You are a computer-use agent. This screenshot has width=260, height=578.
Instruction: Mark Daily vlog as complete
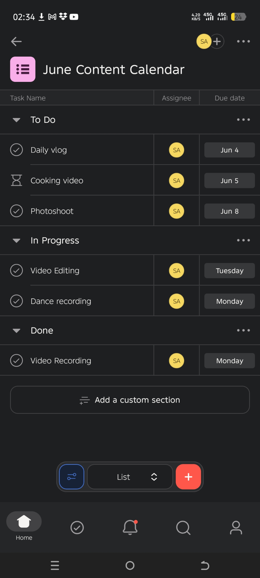(17, 150)
